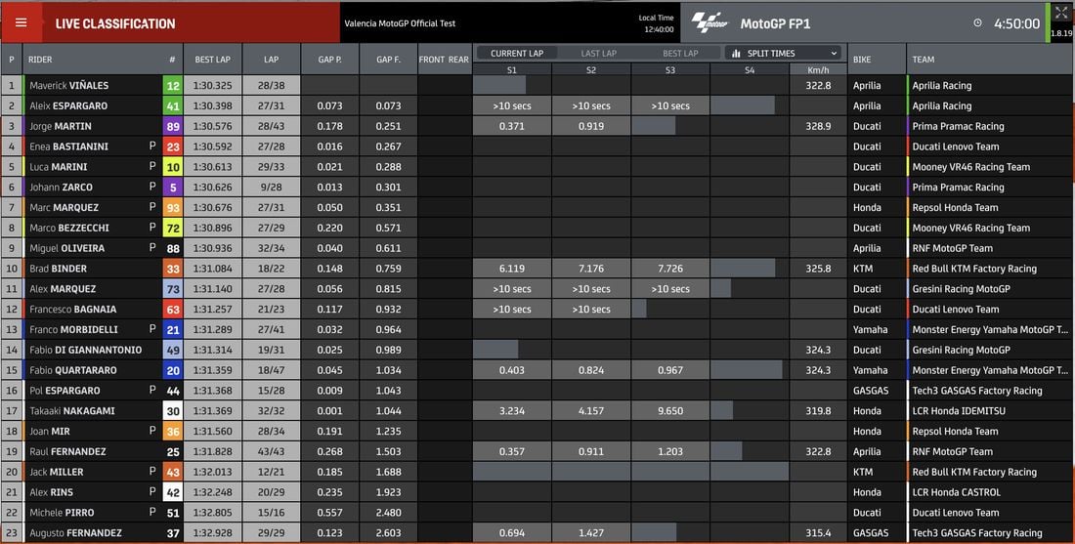Click the number 12 badge for Viñales

pyautogui.click(x=173, y=86)
